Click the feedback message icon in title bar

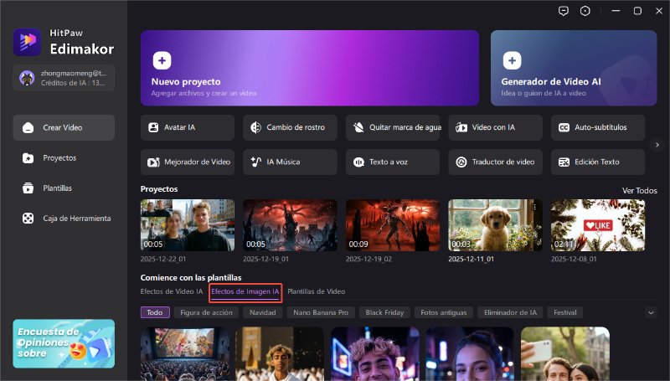pos(563,11)
